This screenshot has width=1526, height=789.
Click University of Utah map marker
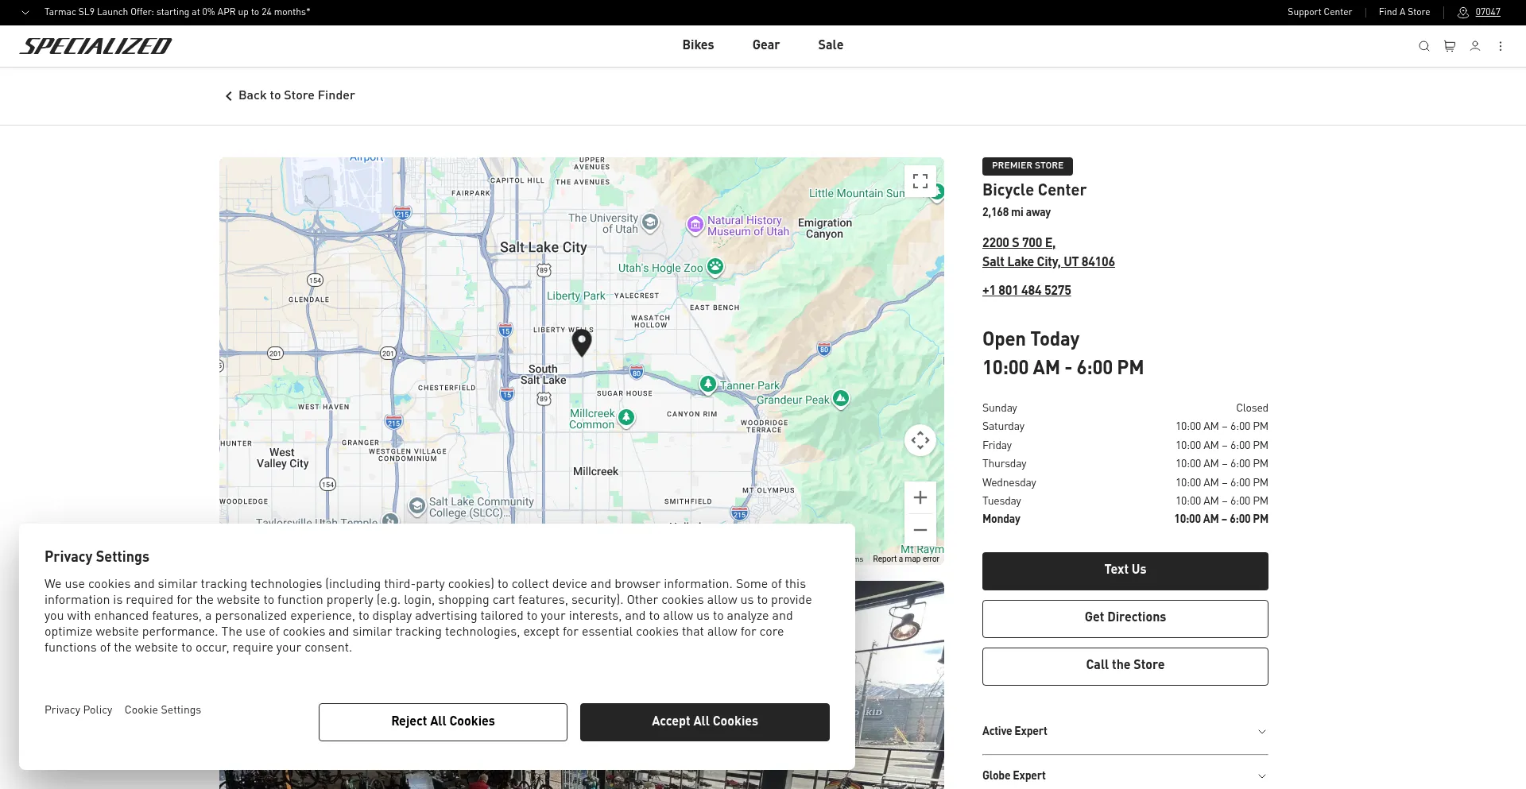pos(650,222)
